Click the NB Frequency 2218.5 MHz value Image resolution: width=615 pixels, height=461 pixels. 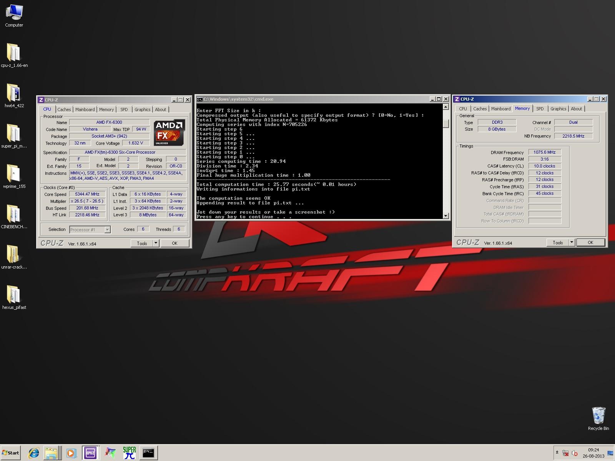tap(573, 136)
